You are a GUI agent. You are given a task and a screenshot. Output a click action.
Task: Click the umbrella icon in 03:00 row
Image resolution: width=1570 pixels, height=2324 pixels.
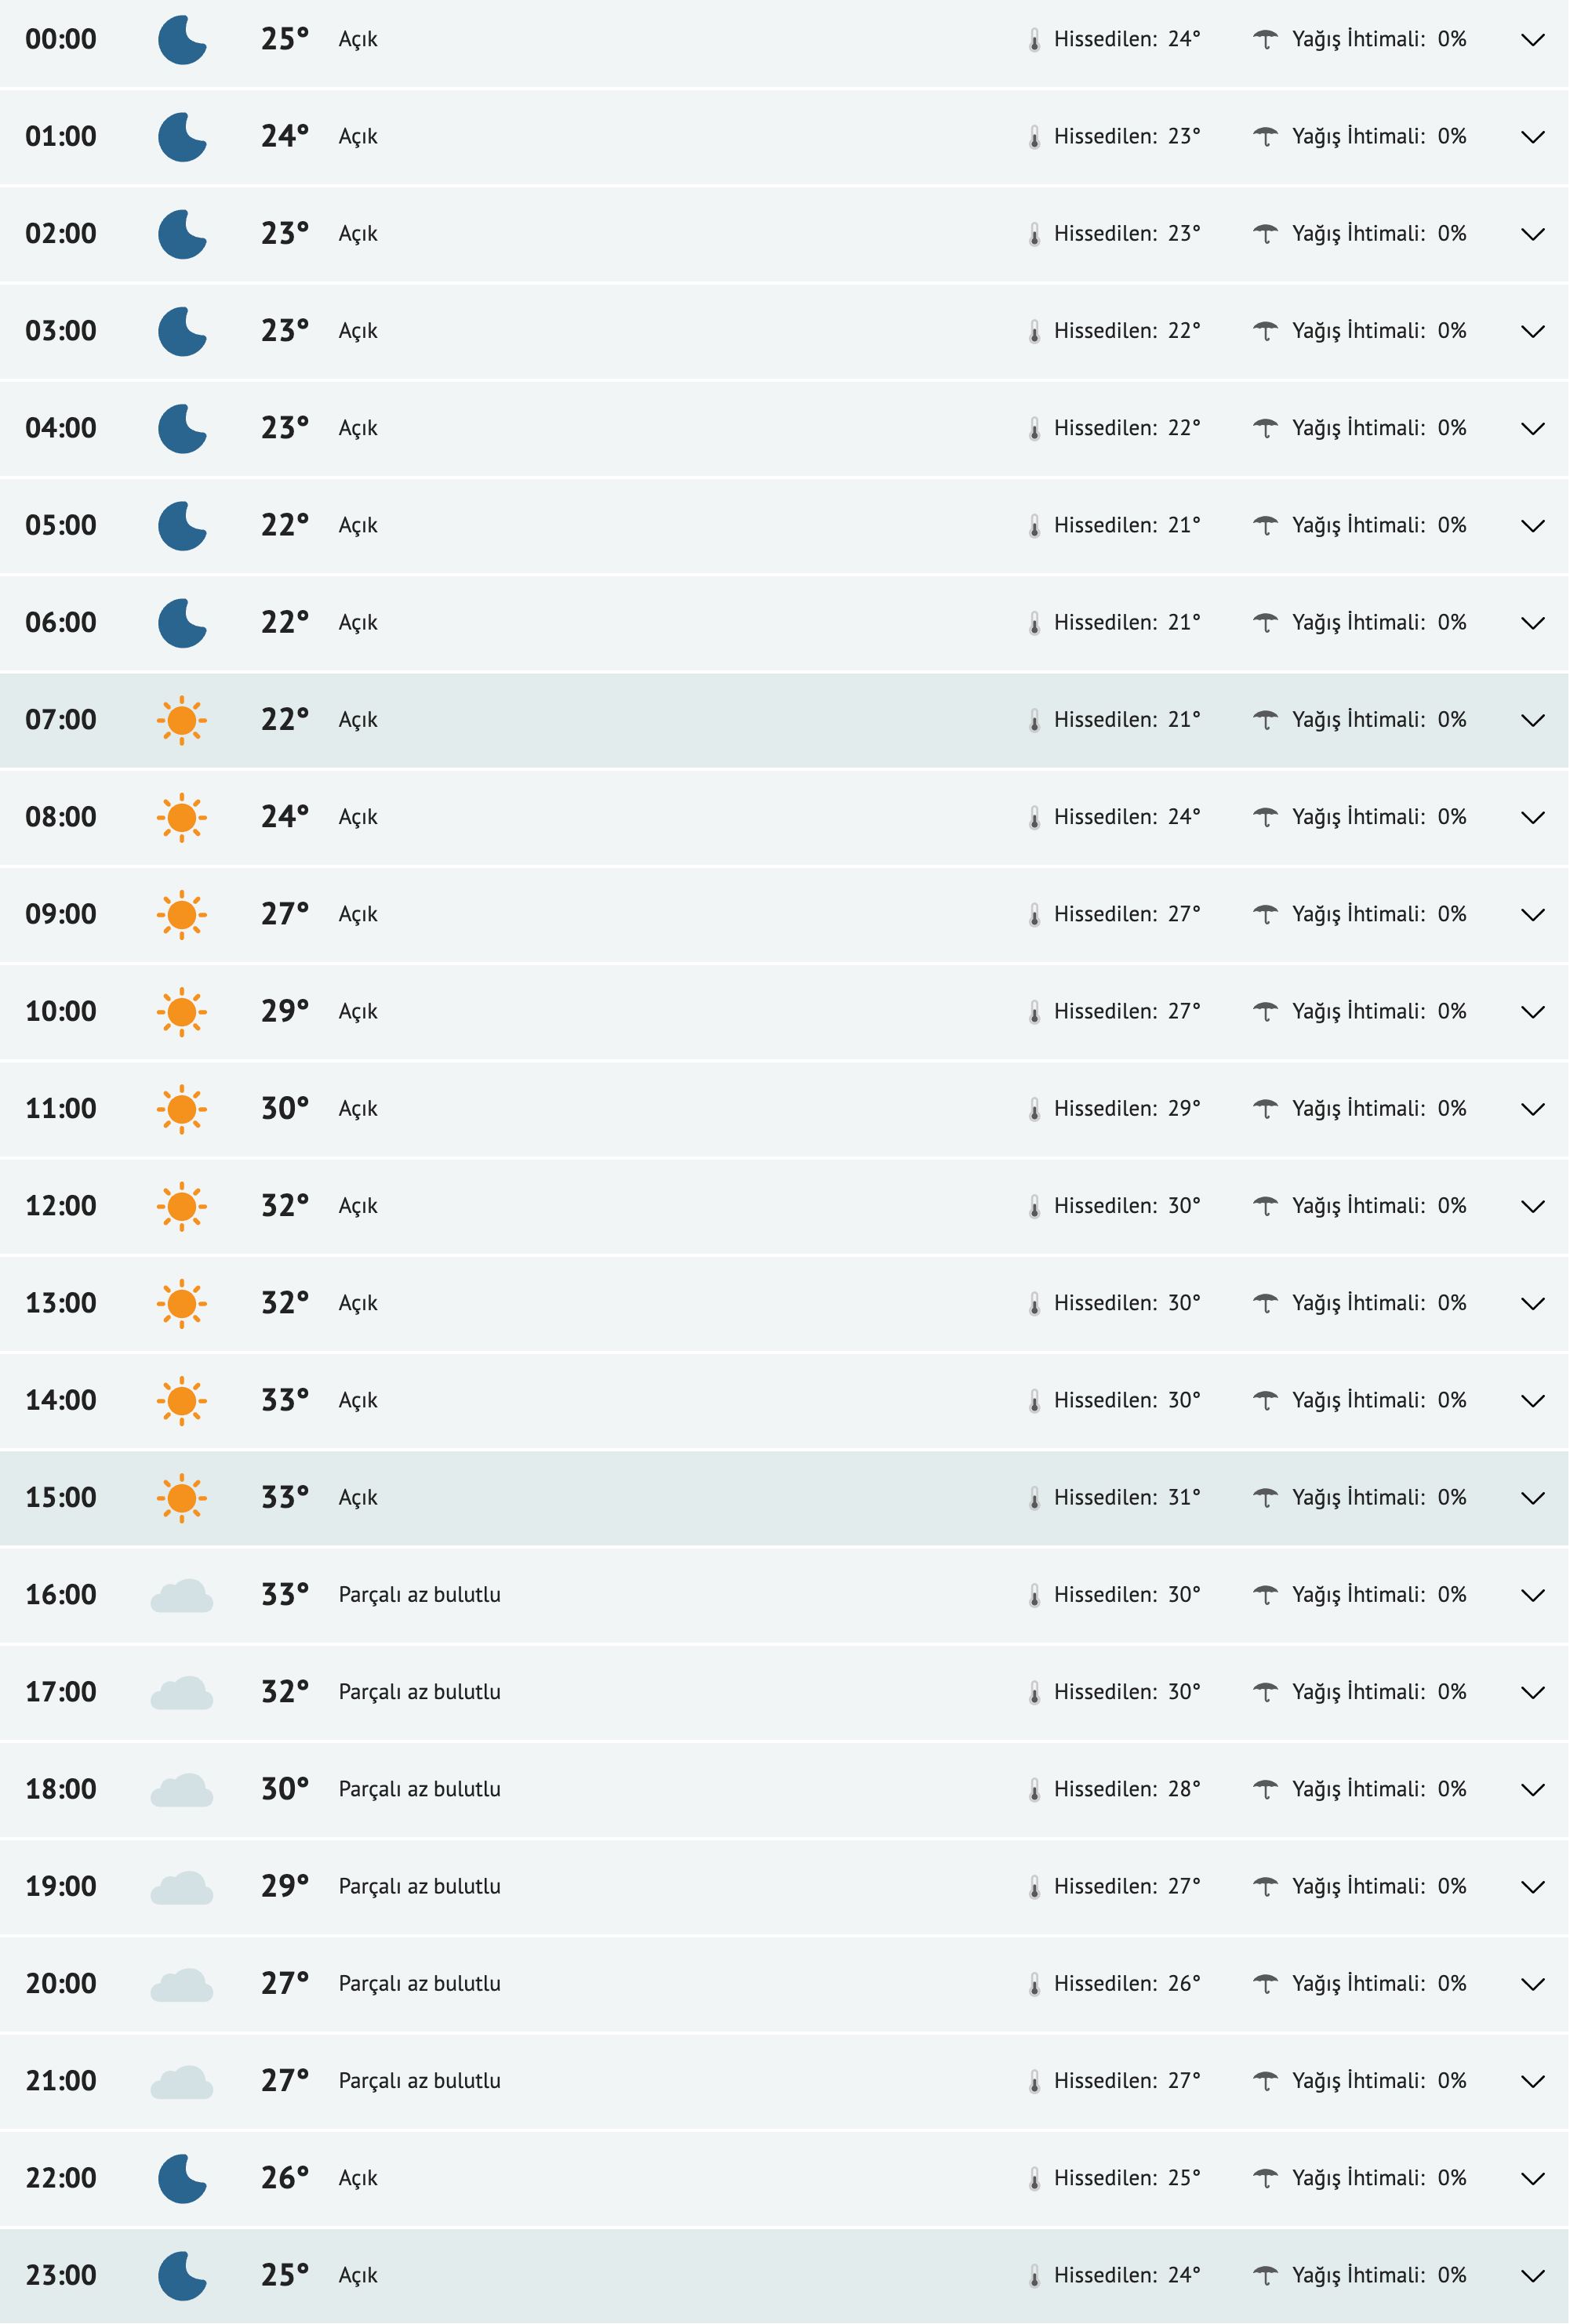coord(1265,331)
